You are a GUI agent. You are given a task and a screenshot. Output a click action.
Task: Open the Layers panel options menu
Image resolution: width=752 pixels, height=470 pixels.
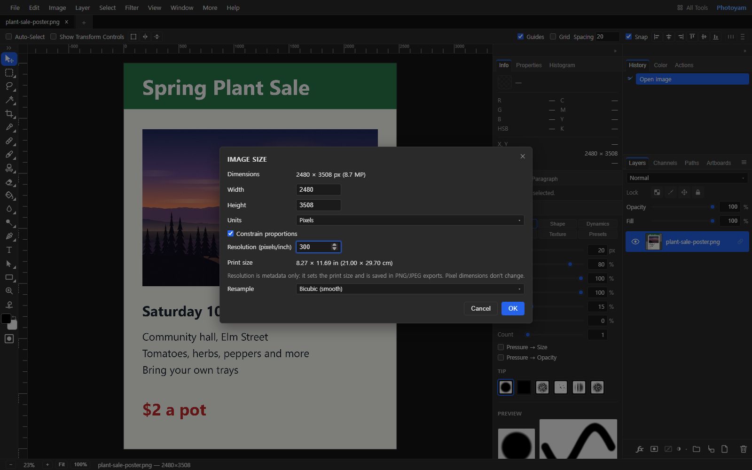click(744, 163)
